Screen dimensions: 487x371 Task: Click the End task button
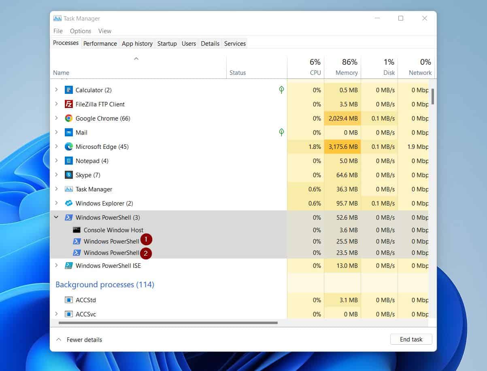[x=411, y=339]
